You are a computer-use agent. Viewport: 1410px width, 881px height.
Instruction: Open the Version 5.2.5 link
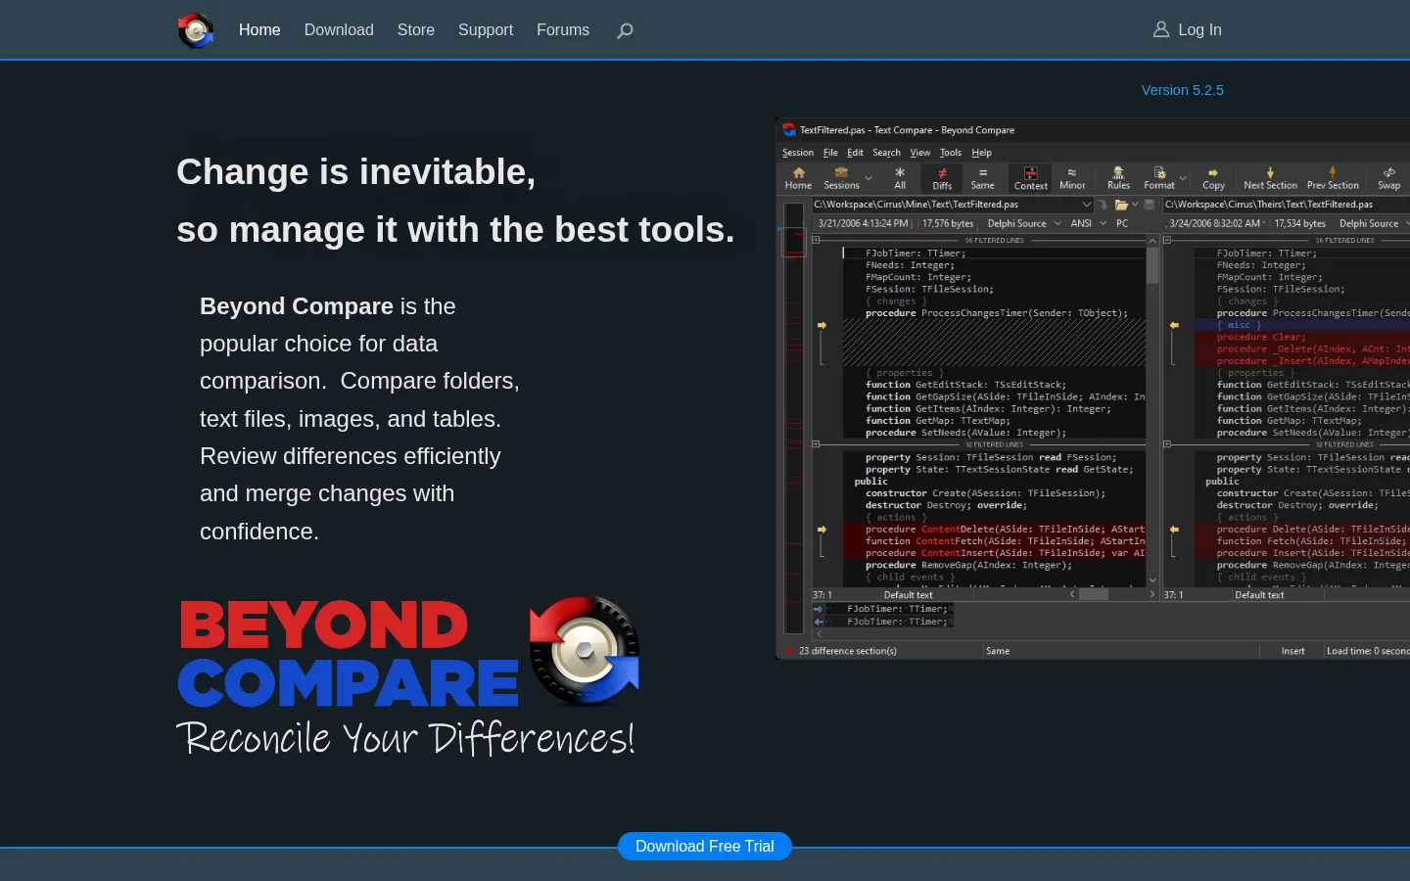1183,90
